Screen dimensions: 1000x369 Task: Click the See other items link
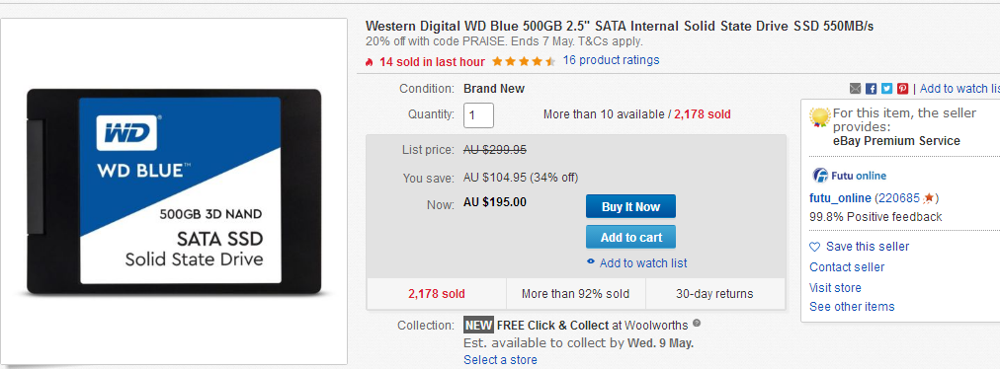852,307
